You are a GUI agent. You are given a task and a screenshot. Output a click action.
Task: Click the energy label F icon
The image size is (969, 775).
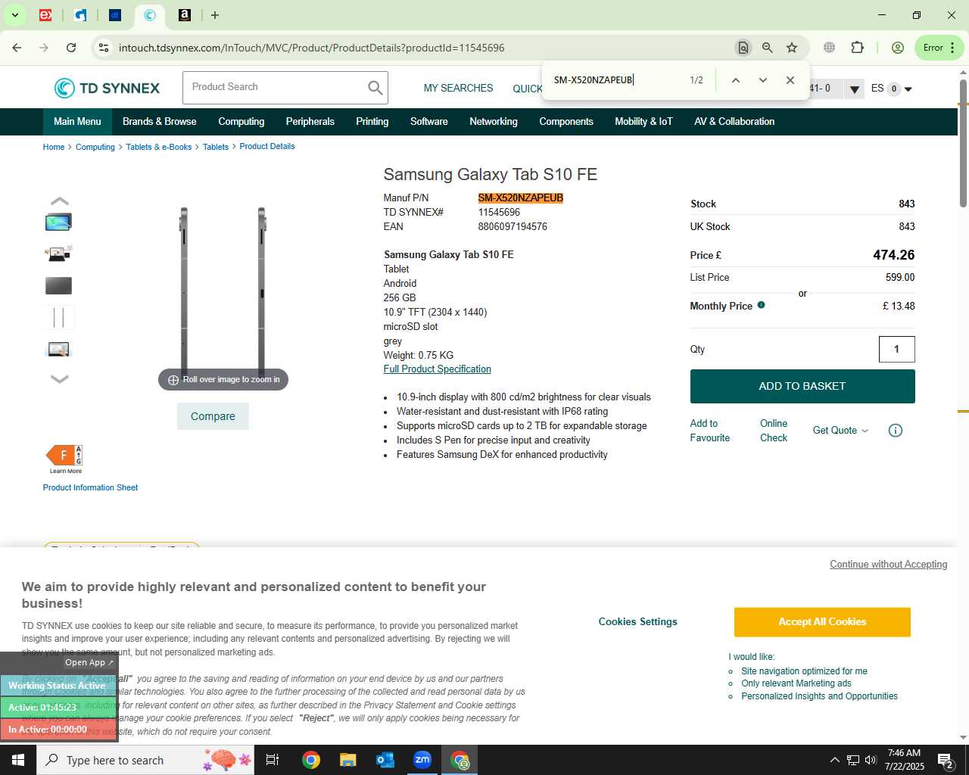point(64,456)
